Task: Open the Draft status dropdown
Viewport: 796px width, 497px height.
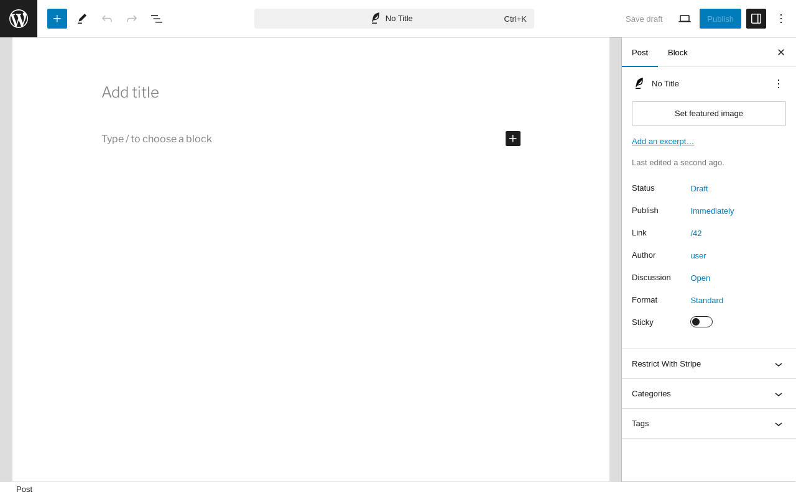Action: [x=699, y=188]
